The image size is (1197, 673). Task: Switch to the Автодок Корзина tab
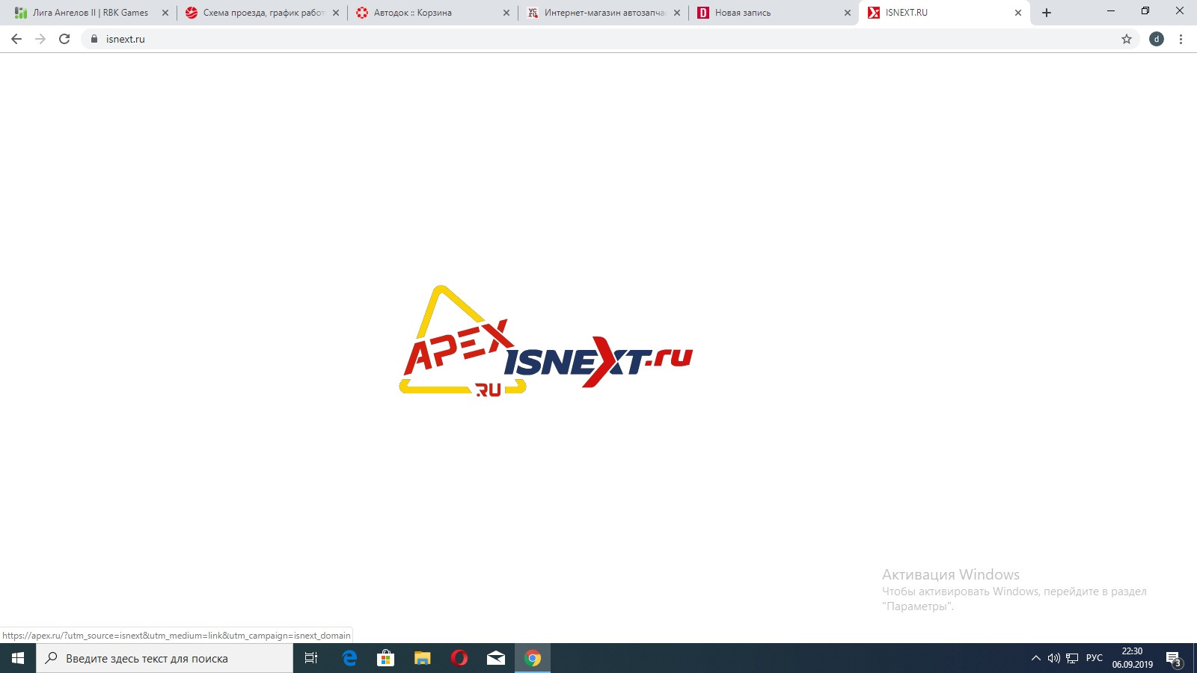click(x=432, y=13)
